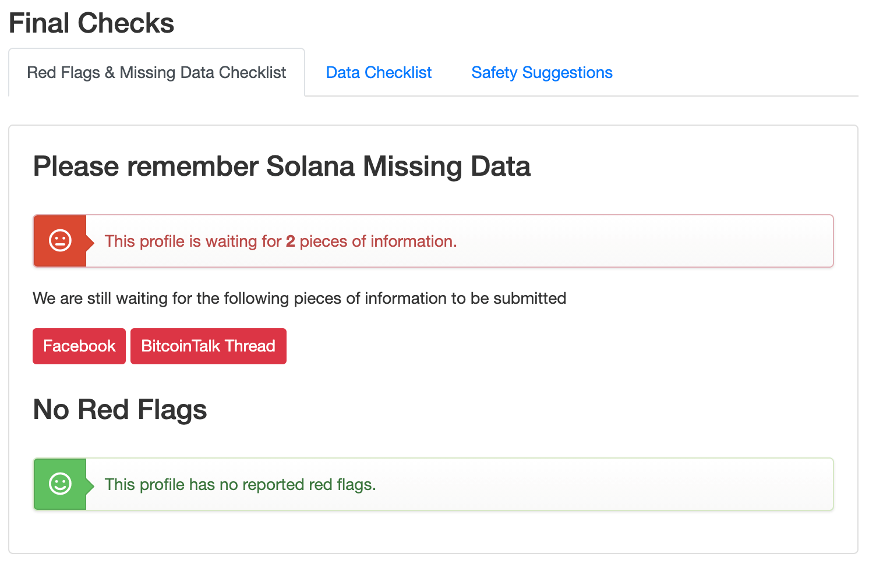Select Red Flags & Missing Data Checklist tab
This screenshot has width=869, height=561.
[x=157, y=73]
